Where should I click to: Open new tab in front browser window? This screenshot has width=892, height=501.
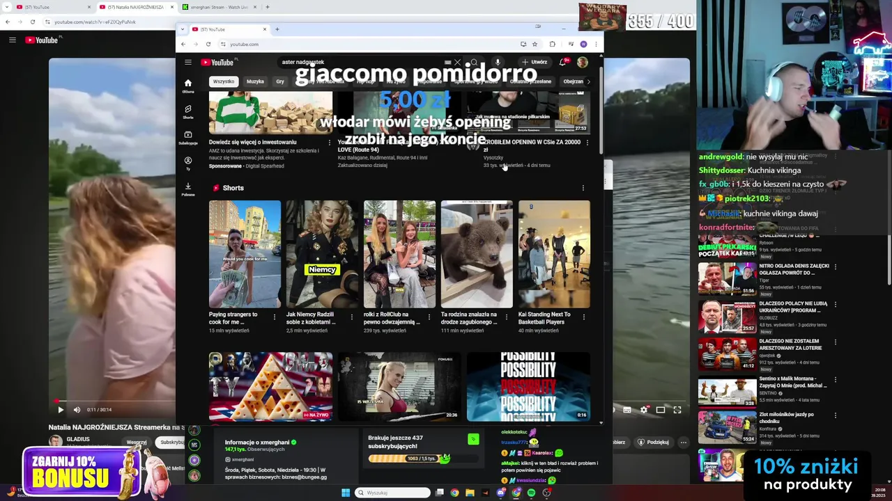(277, 29)
